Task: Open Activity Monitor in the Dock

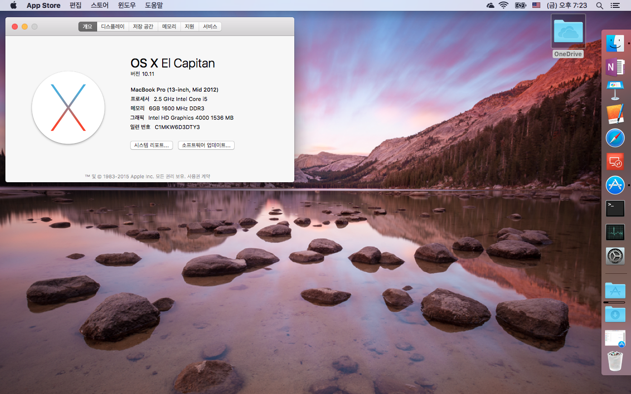Action: (615, 232)
